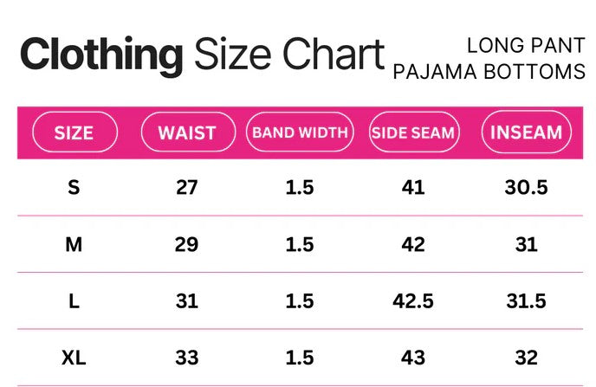Click the SIDE SEAM header pill
Image resolution: width=596 pixels, height=387 pixels.
[x=413, y=133]
